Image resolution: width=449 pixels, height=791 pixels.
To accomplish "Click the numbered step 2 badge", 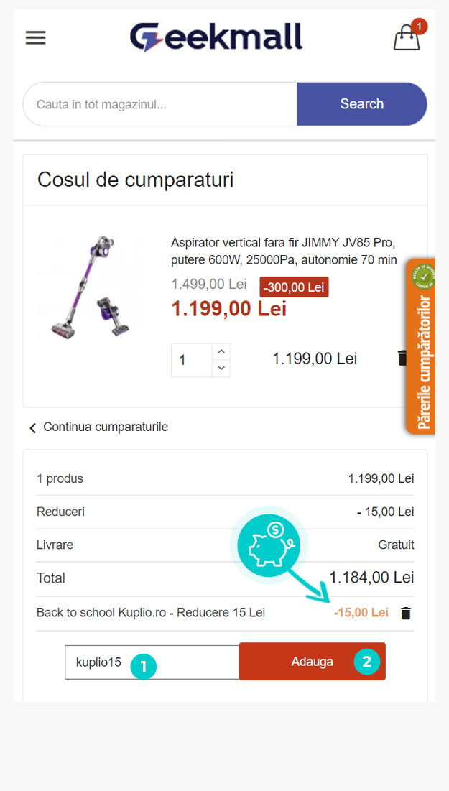I will pos(366,662).
